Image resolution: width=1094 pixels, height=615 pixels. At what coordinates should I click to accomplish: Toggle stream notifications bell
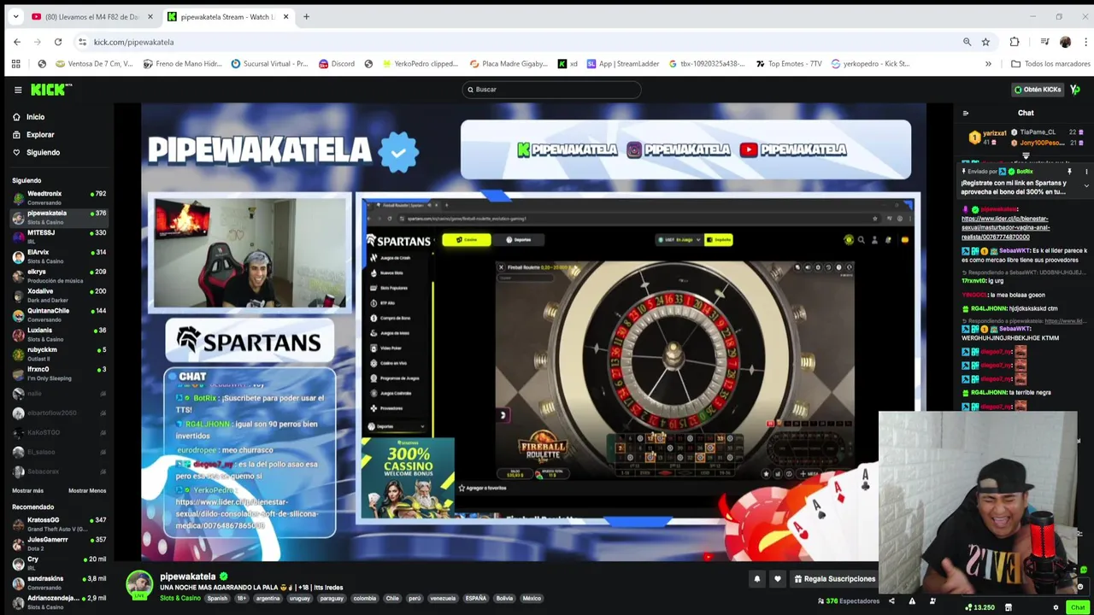point(756,579)
